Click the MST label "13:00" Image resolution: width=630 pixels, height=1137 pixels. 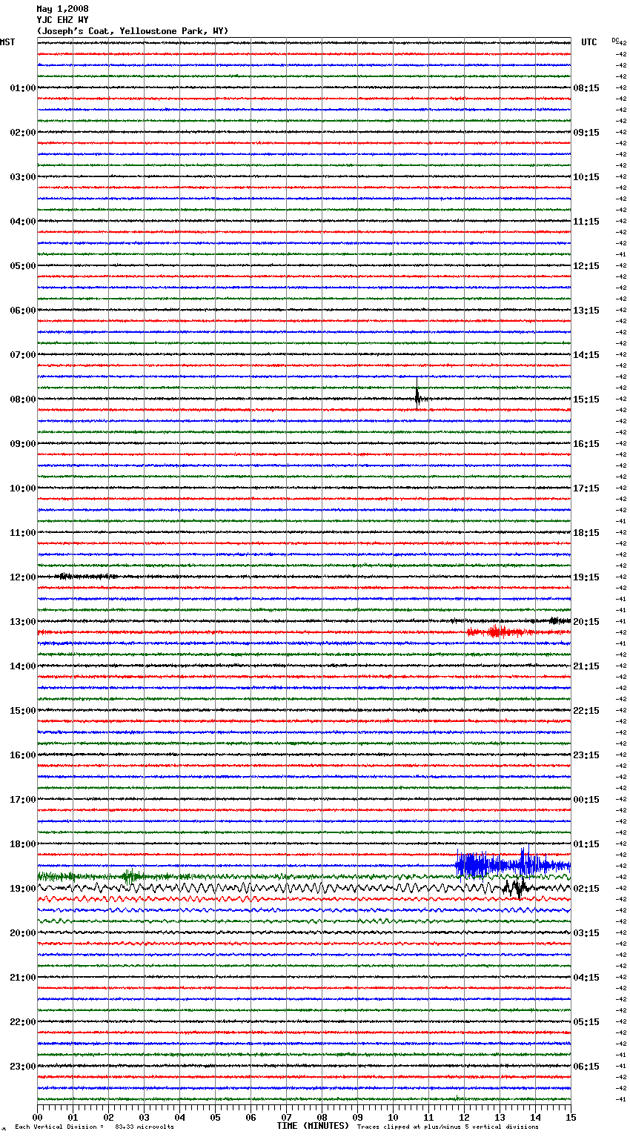pyautogui.click(x=23, y=622)
